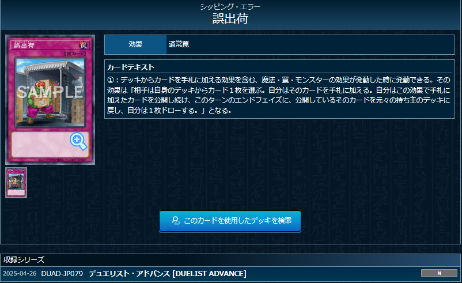
Task: Click the 収録シリーズ section header
Action: [24, 260]
